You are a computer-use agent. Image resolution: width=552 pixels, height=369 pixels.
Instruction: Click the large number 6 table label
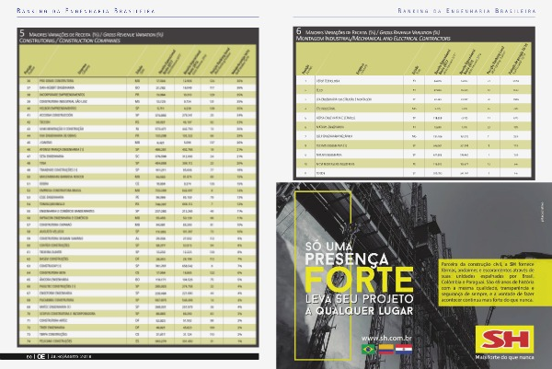click(299, 31)
